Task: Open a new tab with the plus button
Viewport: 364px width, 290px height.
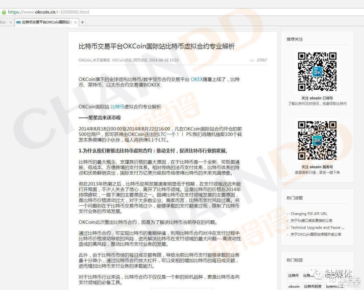Action: 82,22
